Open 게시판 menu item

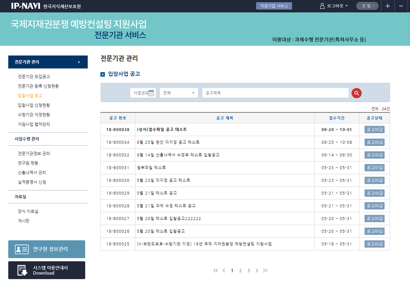coord(24,221)
